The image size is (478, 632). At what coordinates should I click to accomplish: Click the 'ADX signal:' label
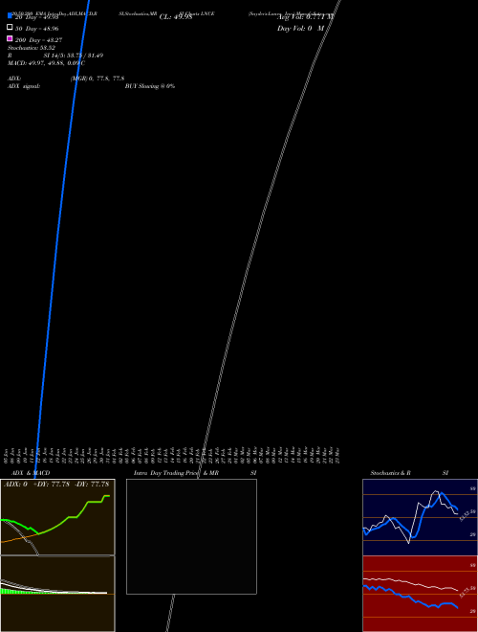click(x=24, y=86)
